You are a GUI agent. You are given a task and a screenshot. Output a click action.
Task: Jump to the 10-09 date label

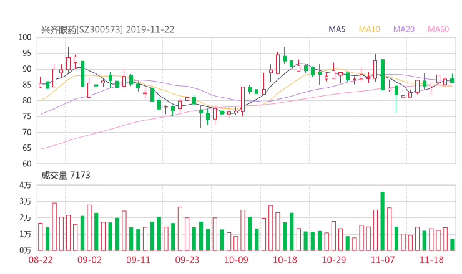pos(236,260)
